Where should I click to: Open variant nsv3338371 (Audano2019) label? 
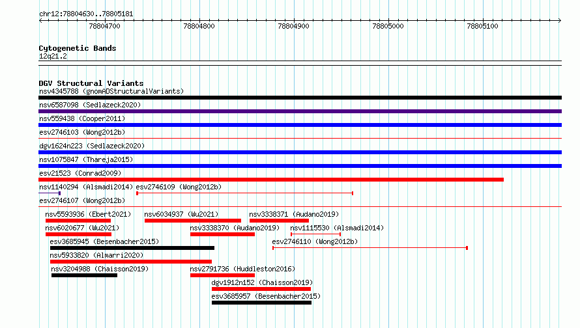[x=294, y=214]
